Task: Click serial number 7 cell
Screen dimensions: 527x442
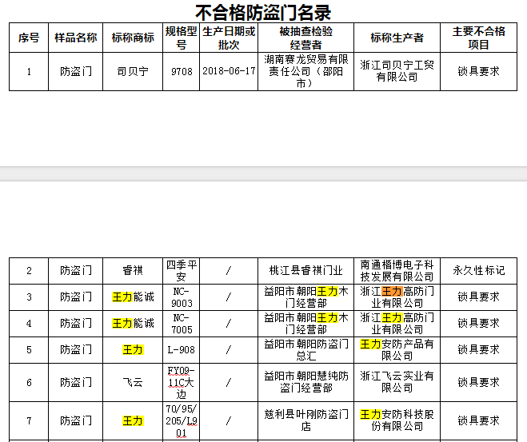Action: [29, 421]
